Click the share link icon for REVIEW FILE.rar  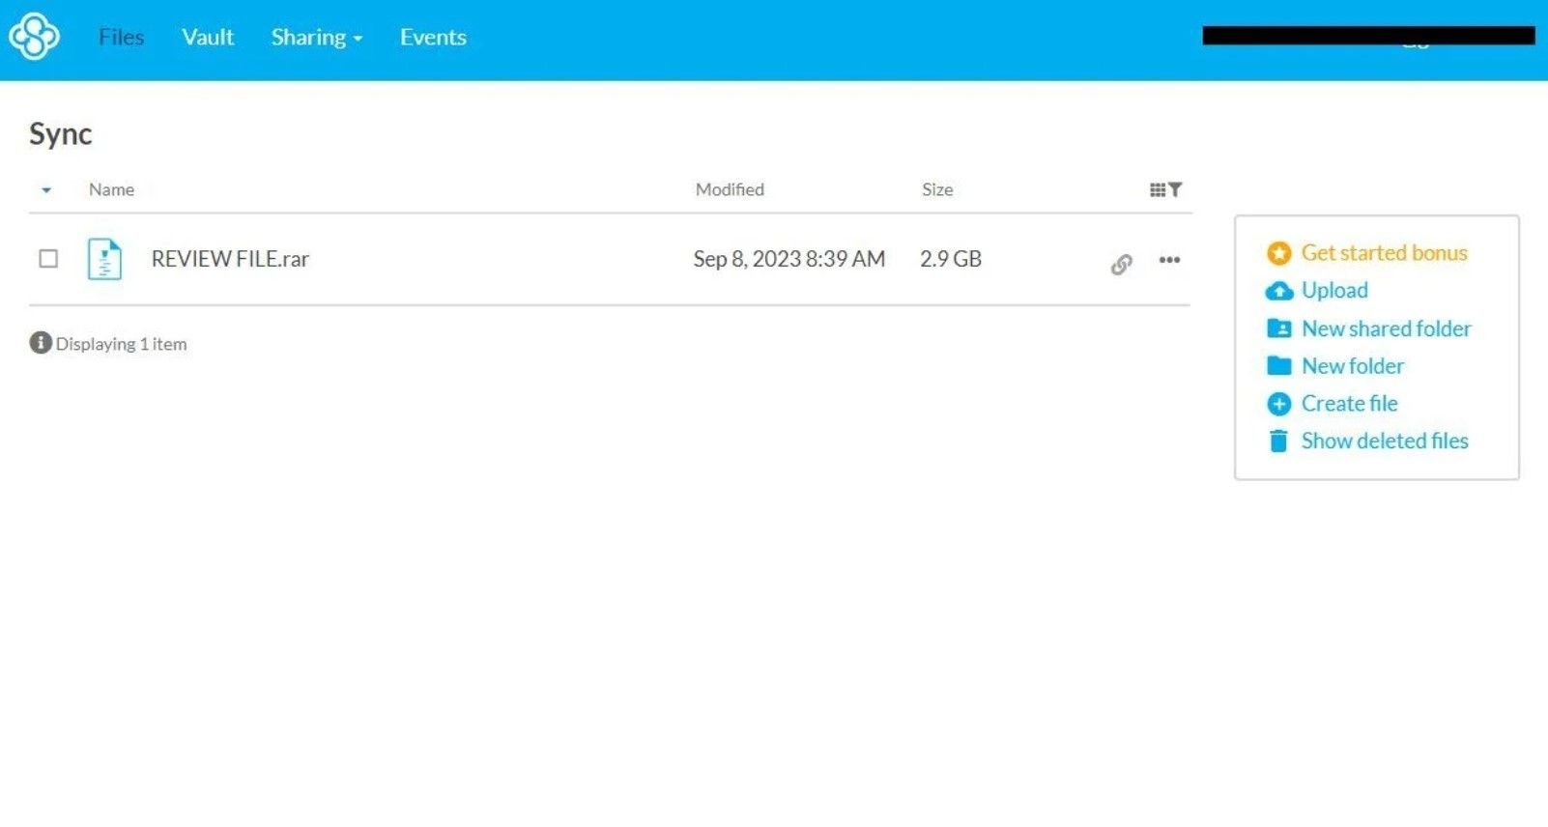coord(1121,264)
